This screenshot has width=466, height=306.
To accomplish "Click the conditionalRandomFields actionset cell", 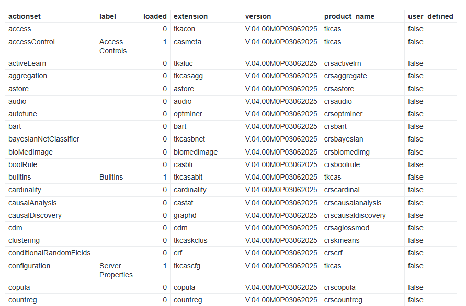I will (x=49, y=253).
